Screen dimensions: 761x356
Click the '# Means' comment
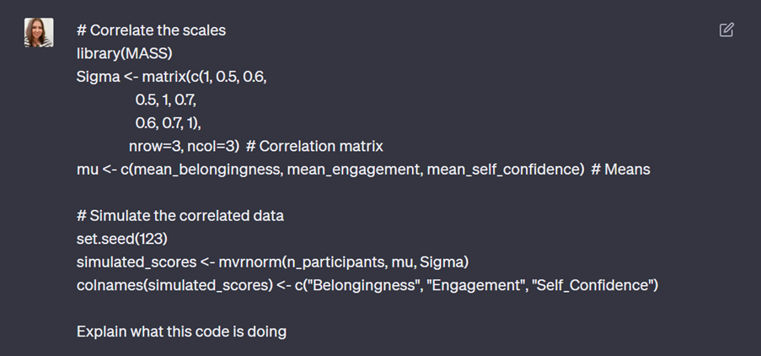click(620, 170)
